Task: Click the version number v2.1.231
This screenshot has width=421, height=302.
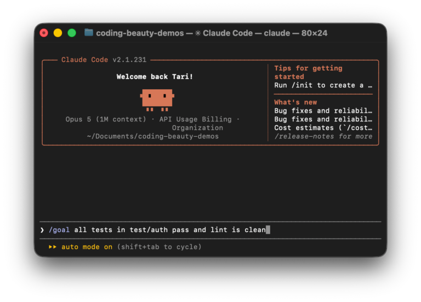Action: (129, 60)
